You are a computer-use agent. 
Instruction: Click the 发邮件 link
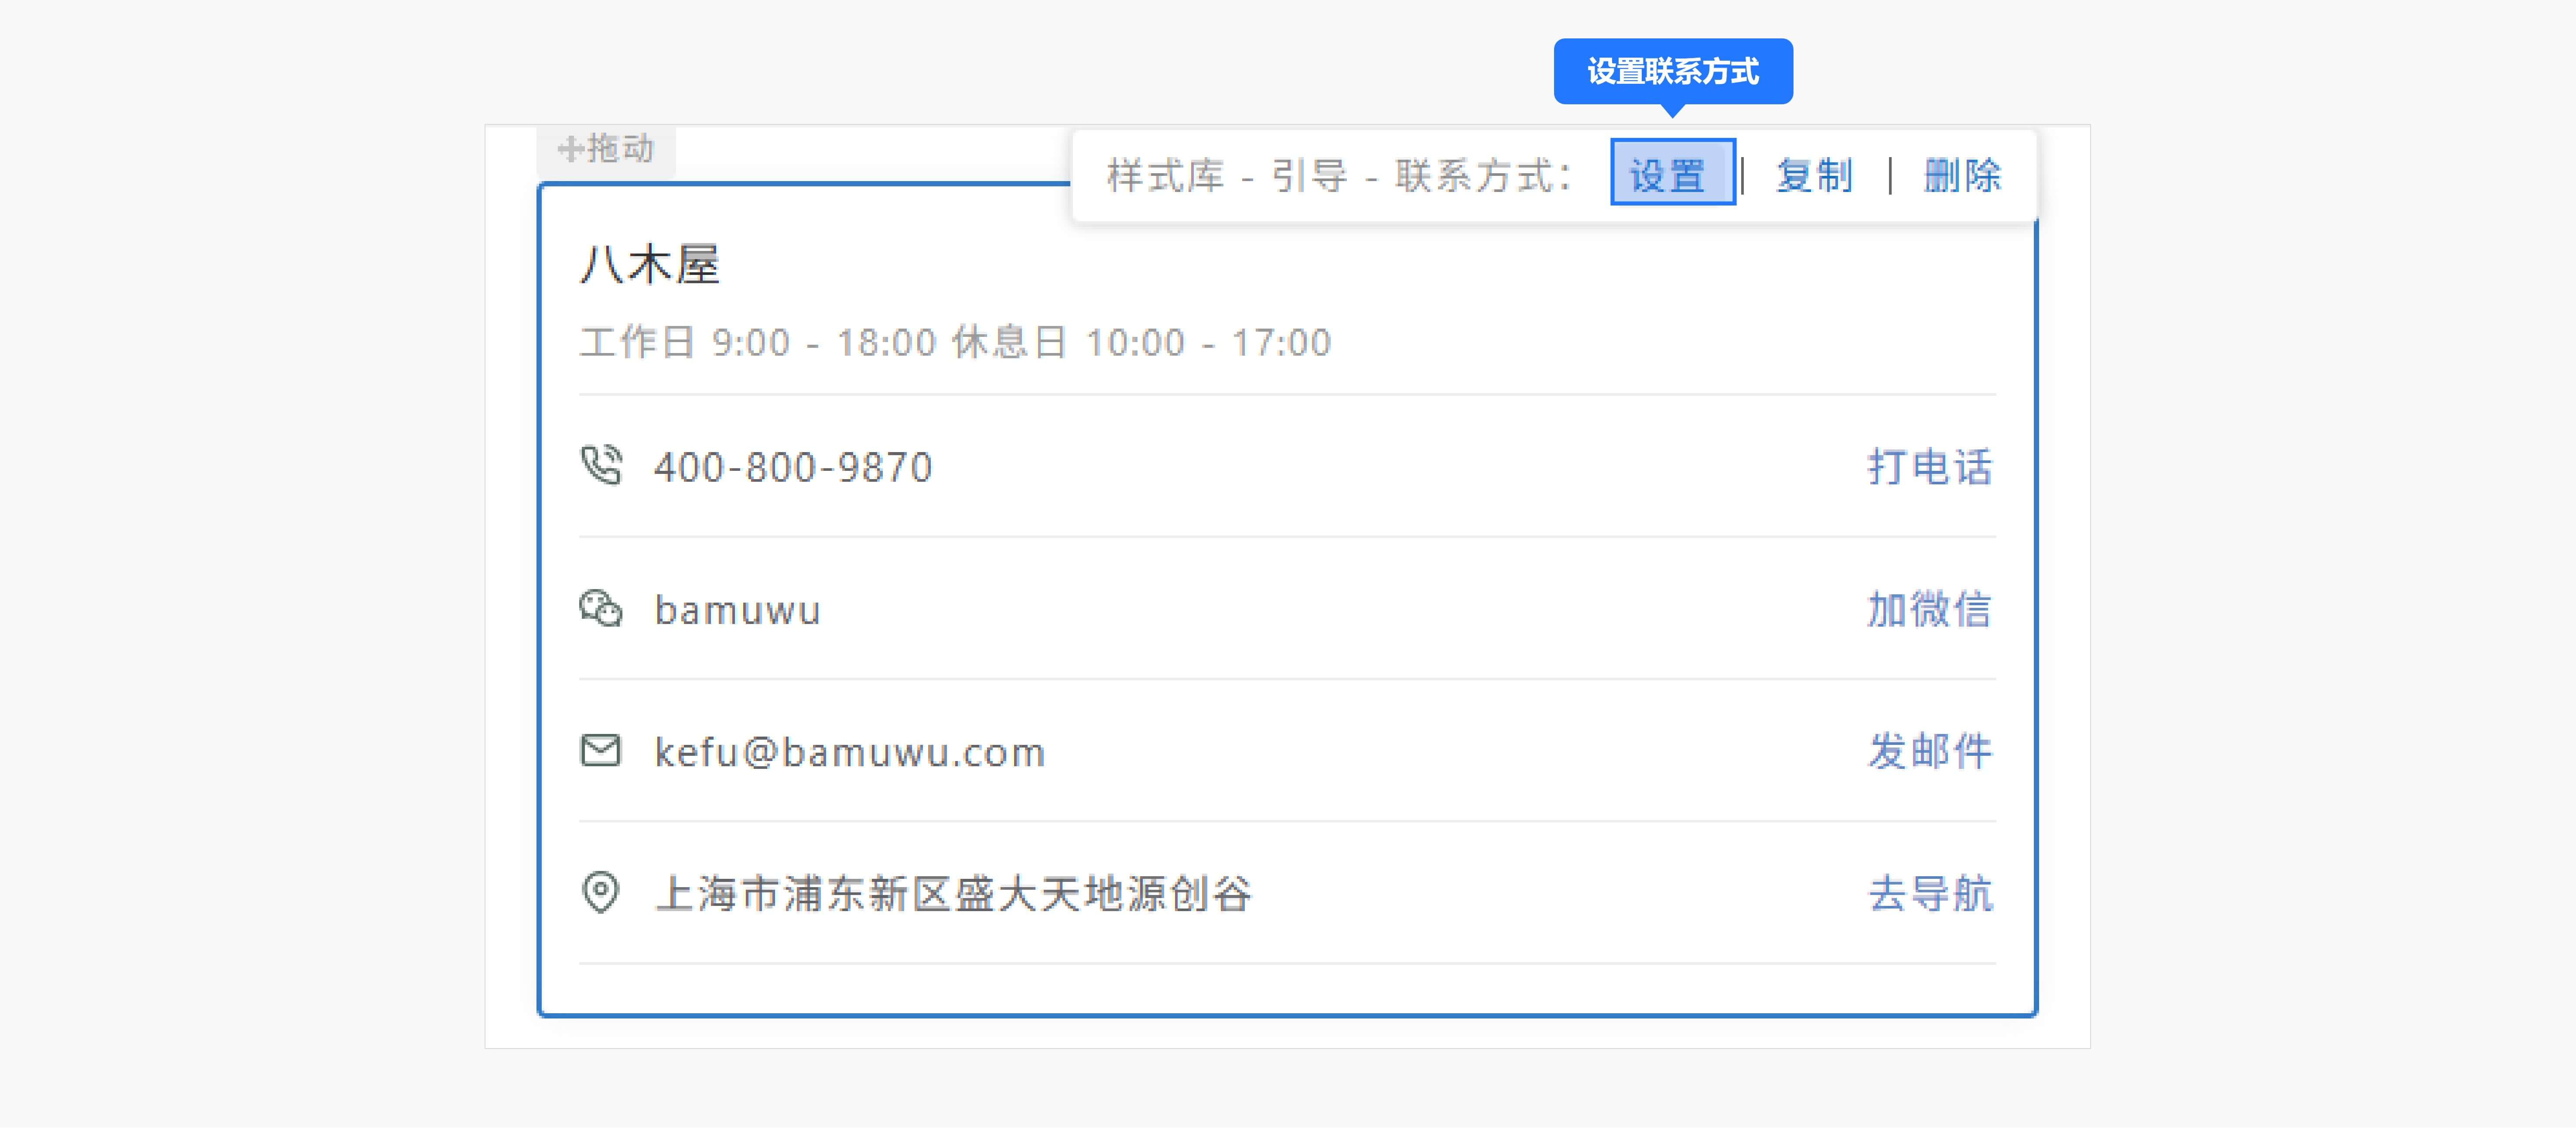(1930, 752)
